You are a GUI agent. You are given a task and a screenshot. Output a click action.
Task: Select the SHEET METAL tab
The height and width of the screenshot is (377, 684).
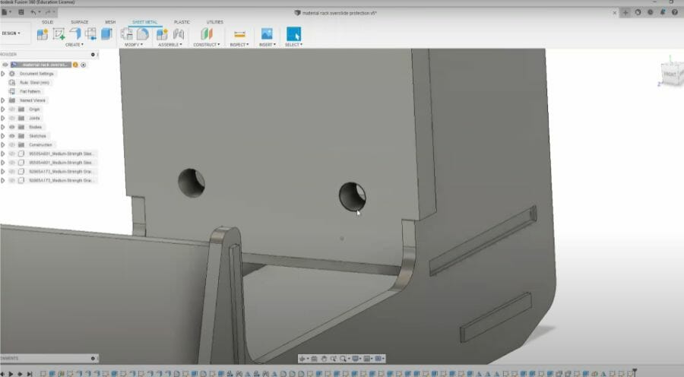pos(145,22)
